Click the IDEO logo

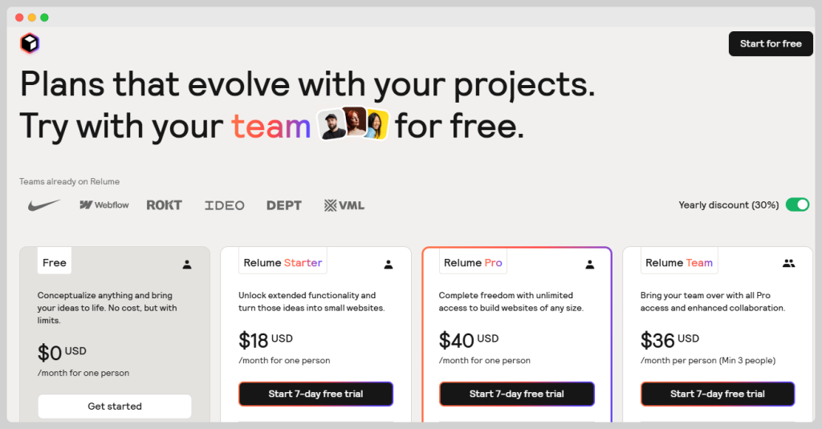tap(224, 205)
